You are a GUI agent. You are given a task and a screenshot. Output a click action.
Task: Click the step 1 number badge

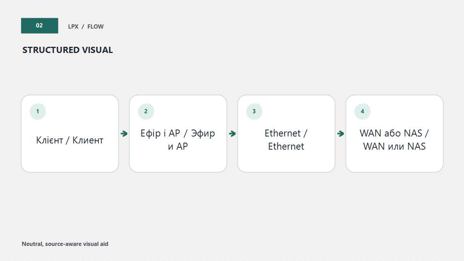[x=38, y=111]
